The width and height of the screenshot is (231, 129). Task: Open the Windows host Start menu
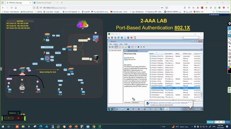click(x=3, y=126)
